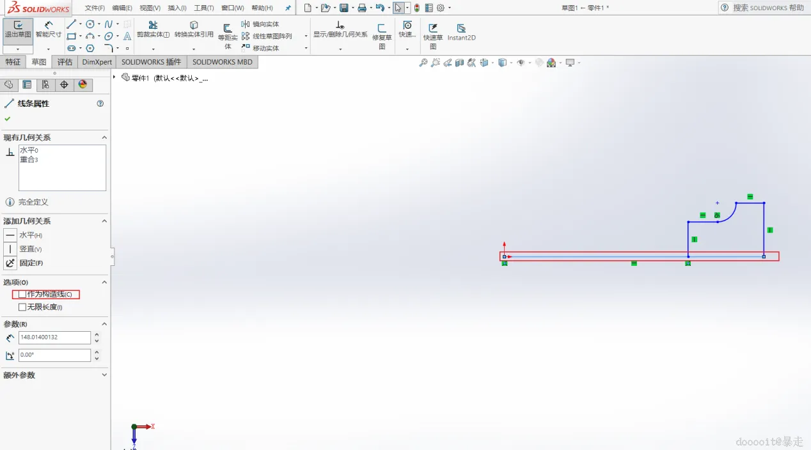Click Convert Entities (转换实体引用) tool

click(194, 29)
